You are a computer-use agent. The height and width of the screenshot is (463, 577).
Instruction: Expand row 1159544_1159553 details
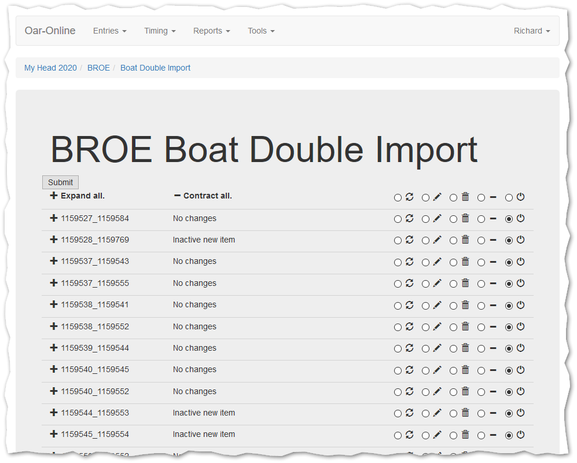[54, 413]
